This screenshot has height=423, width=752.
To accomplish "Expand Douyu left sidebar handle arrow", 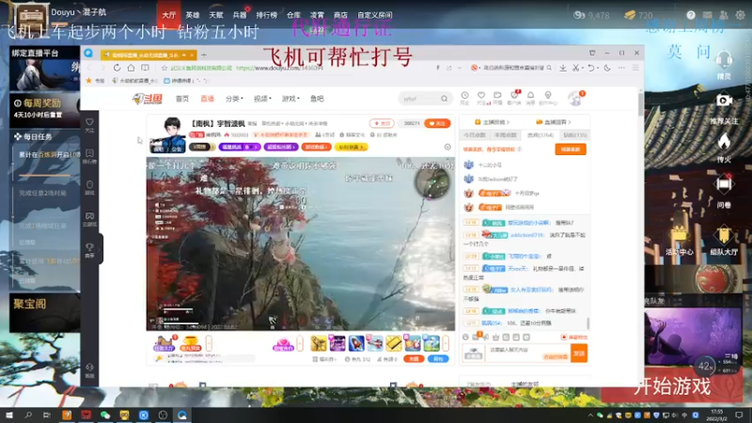I will [x=100, y=249].
